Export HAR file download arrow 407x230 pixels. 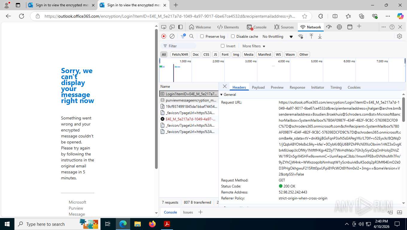(x=320, y=36)
